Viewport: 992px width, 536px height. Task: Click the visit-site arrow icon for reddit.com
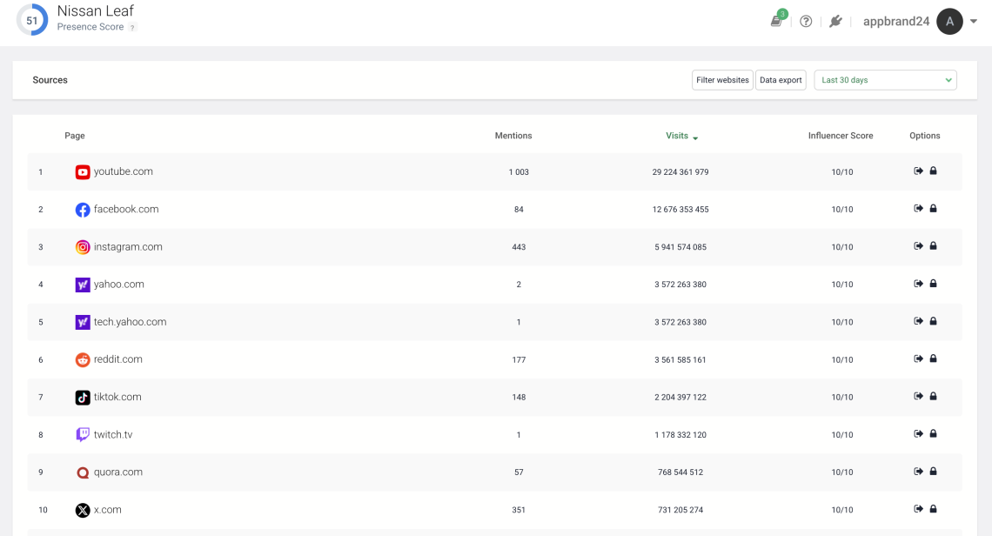918,358
